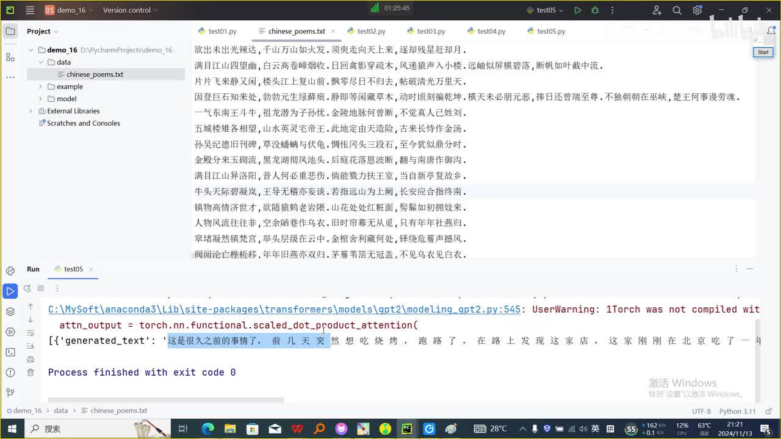Viewport: 781px width, 439px height.
Task: Open the Structure tool window icon
Action: (10, 57)
